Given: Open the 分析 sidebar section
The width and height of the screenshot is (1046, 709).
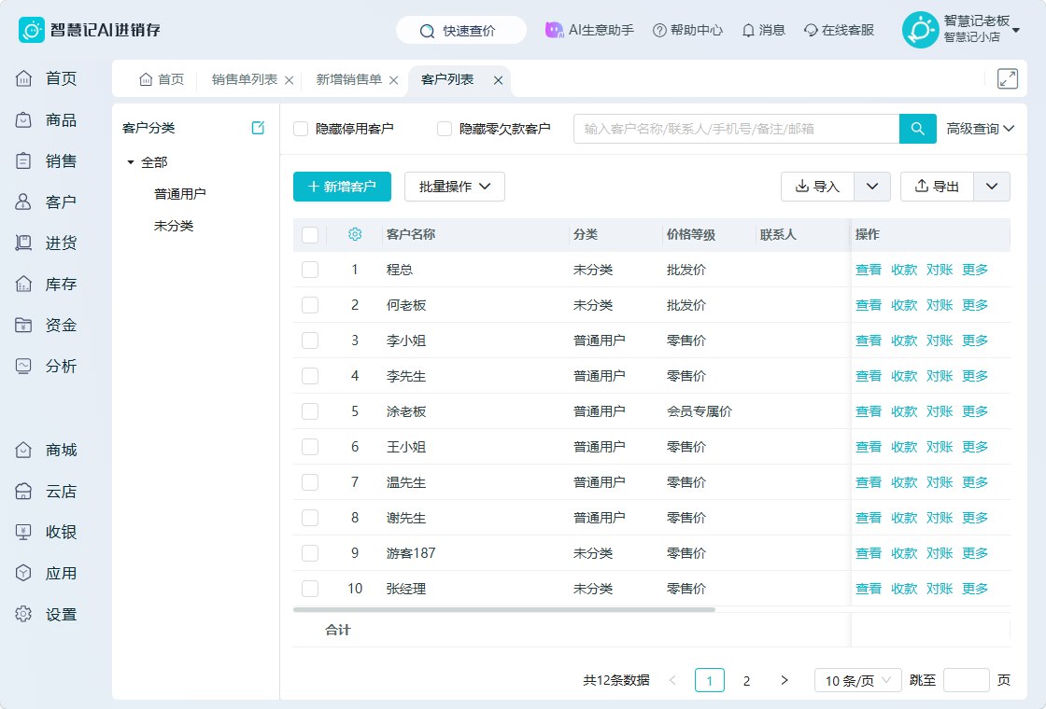Looking at the screenshot, I should pyautogui.click(x=46, y=366).
